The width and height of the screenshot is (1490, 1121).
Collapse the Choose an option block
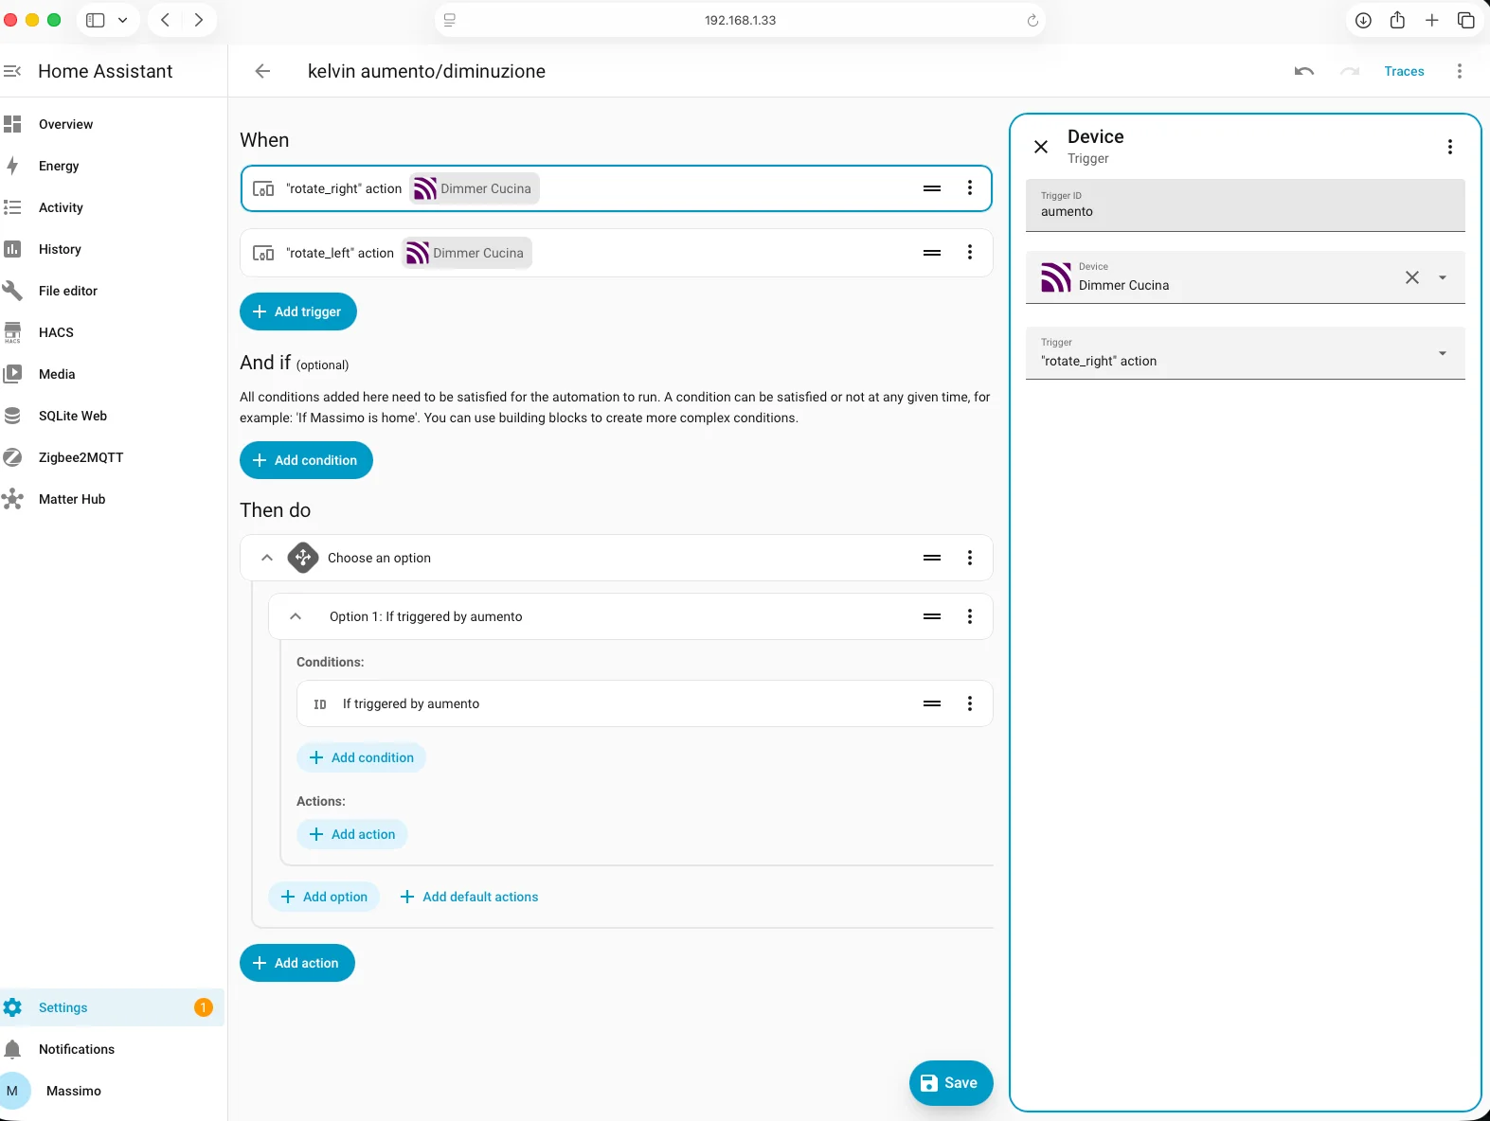(x=267, y=558)
